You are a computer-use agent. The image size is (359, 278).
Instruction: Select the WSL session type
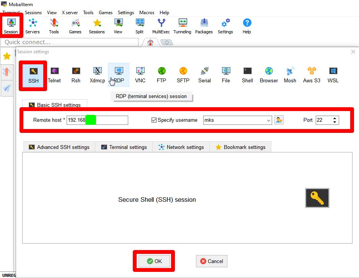point(333,75)
